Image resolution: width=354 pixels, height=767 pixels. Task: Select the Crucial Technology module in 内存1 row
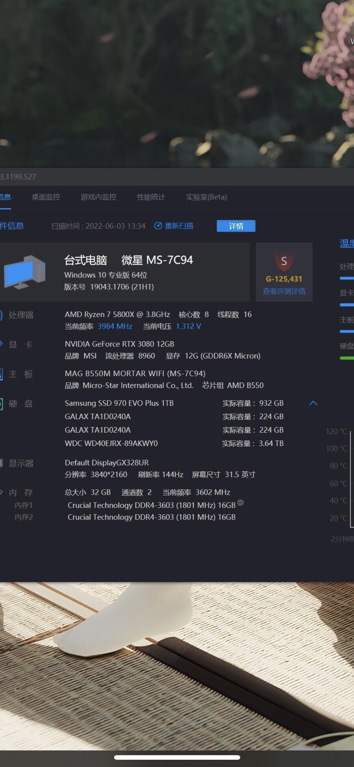click(x=152, y=505)
